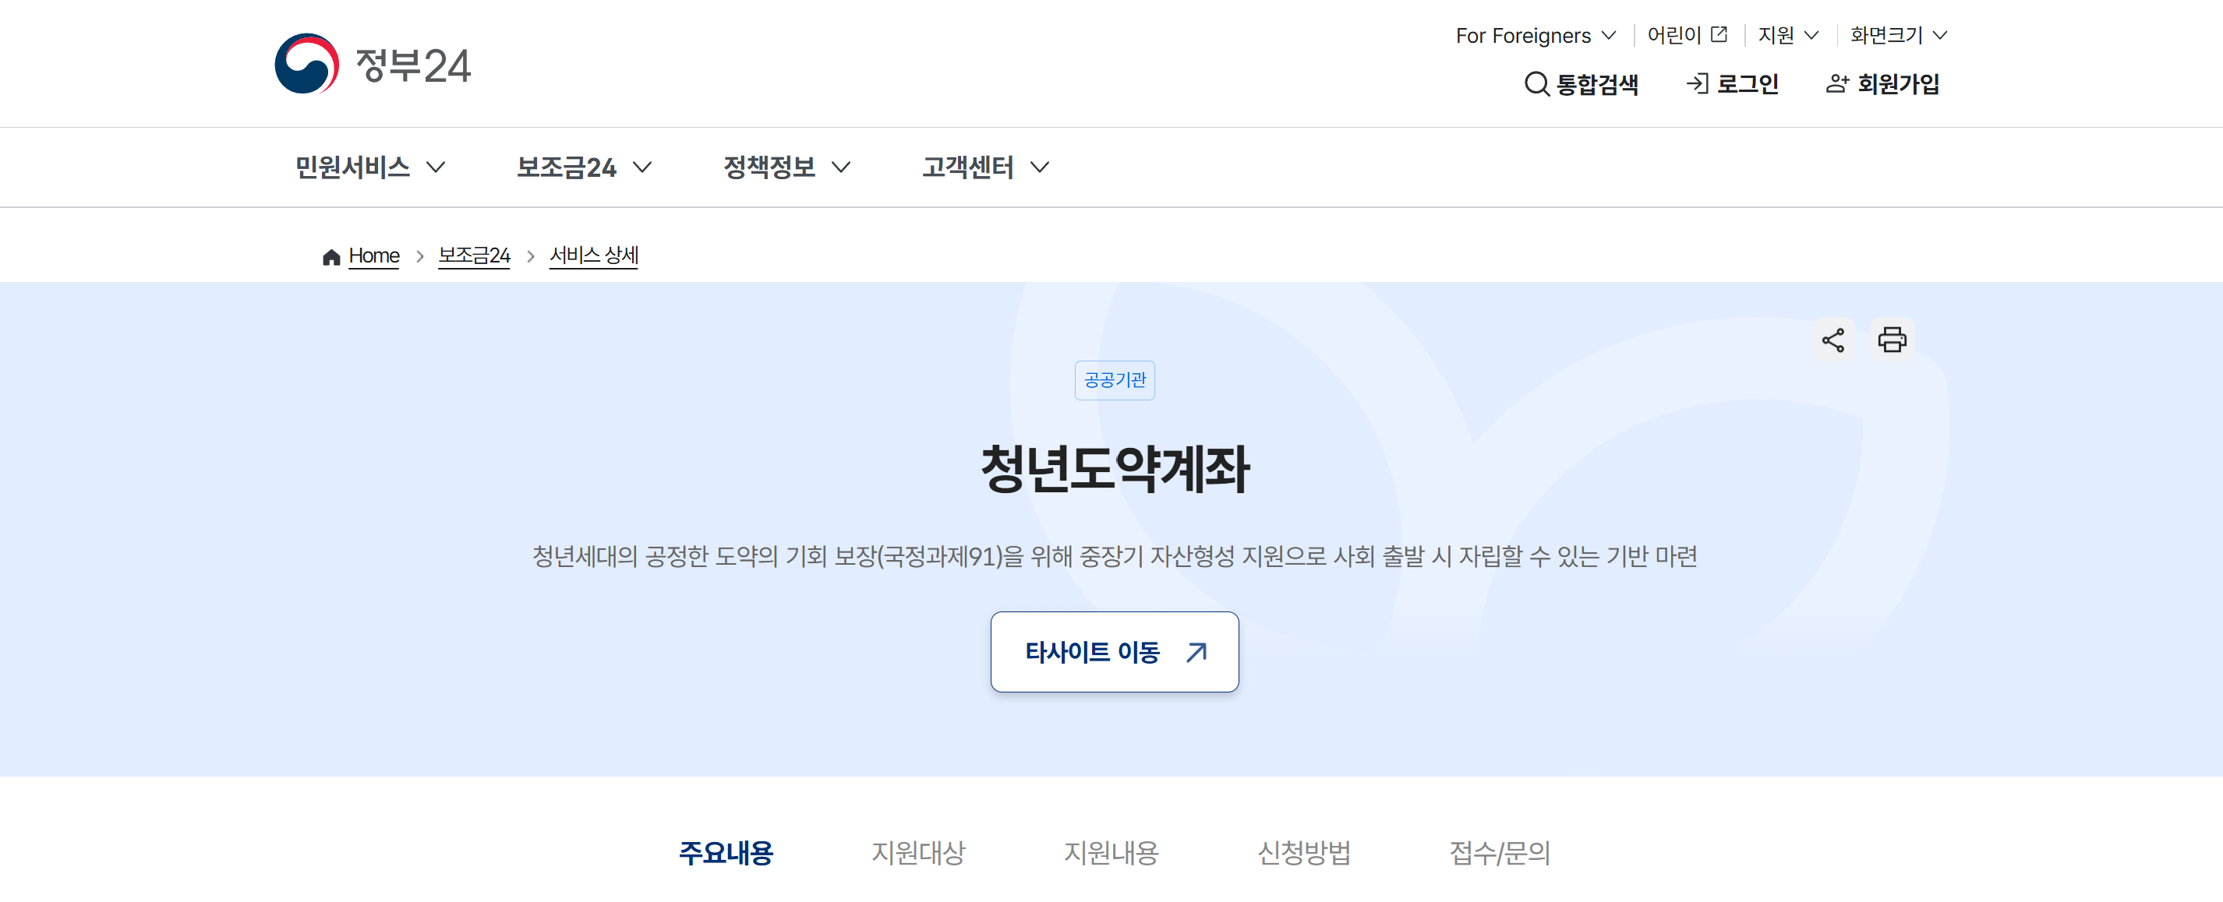Screen dimensions: 2223x902
Task: Click the Home breadcrumb house icon
Action: [331, 257]
